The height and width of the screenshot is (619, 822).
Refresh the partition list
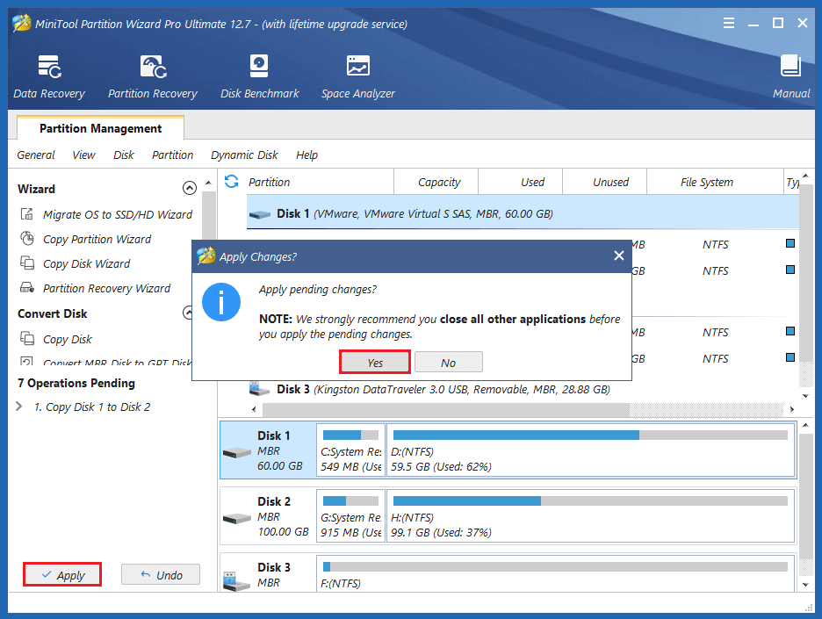pos(231,182)
